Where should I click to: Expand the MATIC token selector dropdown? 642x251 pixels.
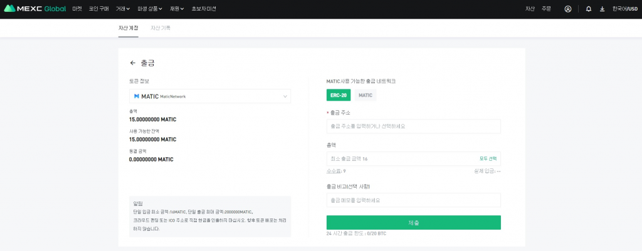click(285, 96)
